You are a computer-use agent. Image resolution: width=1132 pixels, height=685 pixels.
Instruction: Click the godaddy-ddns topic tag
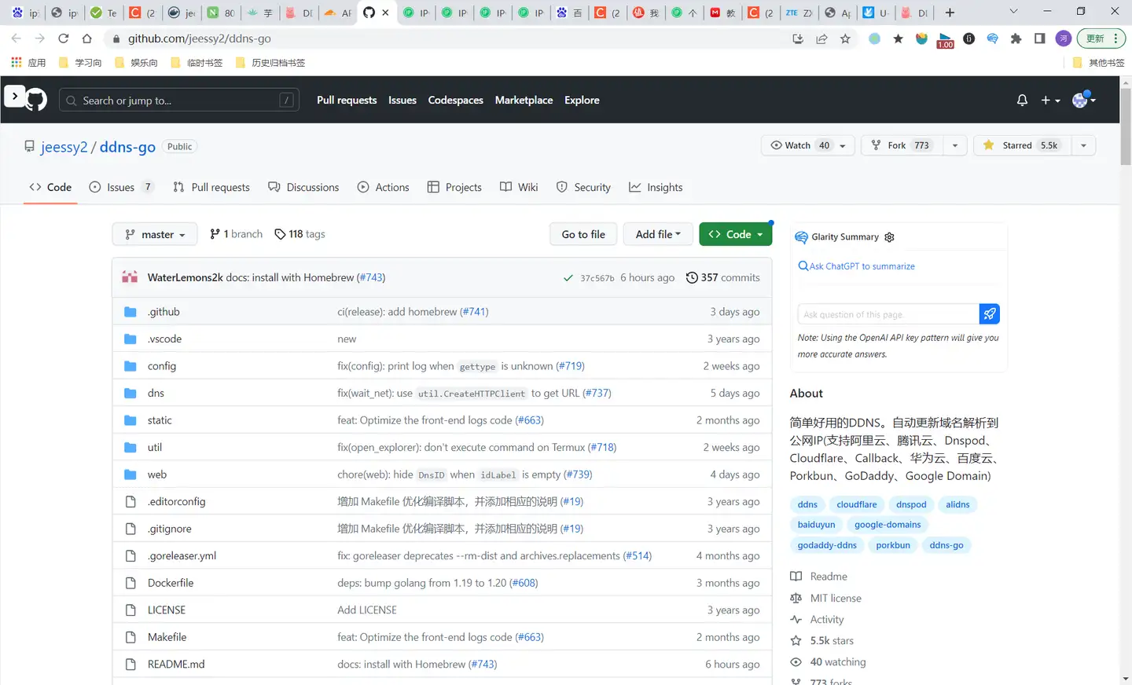pyautogui.click(x=827, y=545)
